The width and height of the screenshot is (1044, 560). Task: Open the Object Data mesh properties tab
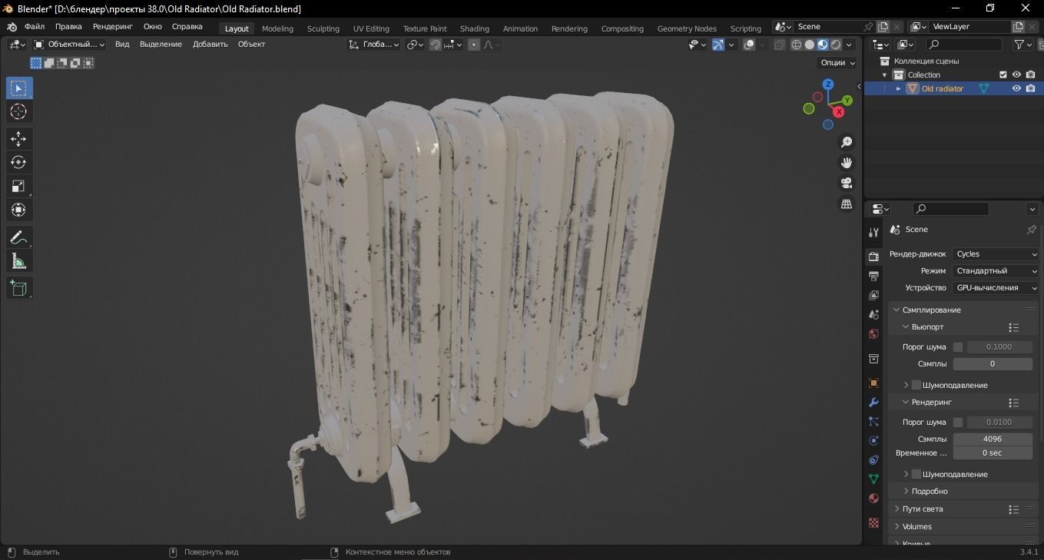[873, 479]
